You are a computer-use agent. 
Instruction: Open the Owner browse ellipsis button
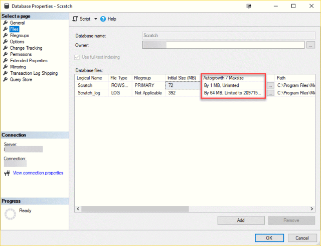[310, 45]
